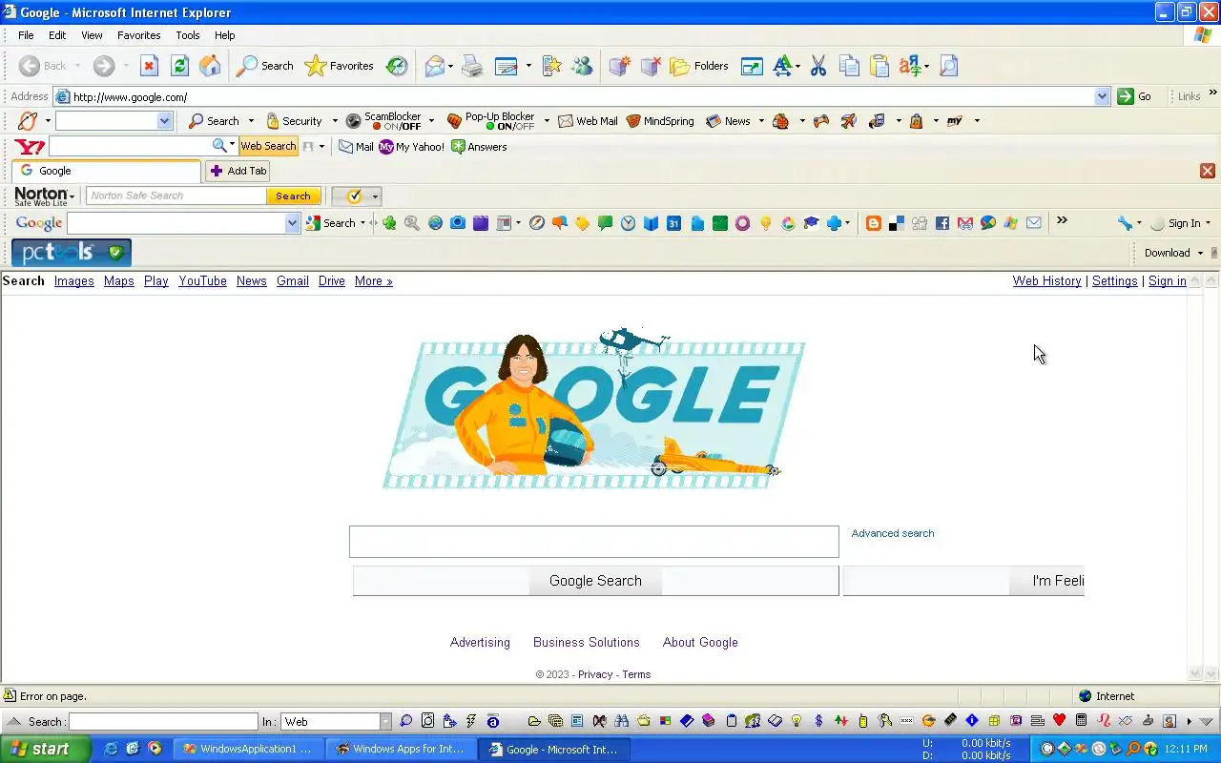Screen dimensions: 1221x763
Task: Click the Windows start button
Action: [45, 749]
